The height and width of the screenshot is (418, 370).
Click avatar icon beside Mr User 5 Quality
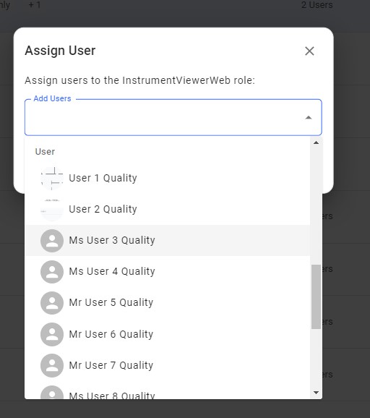click(52, 303)
